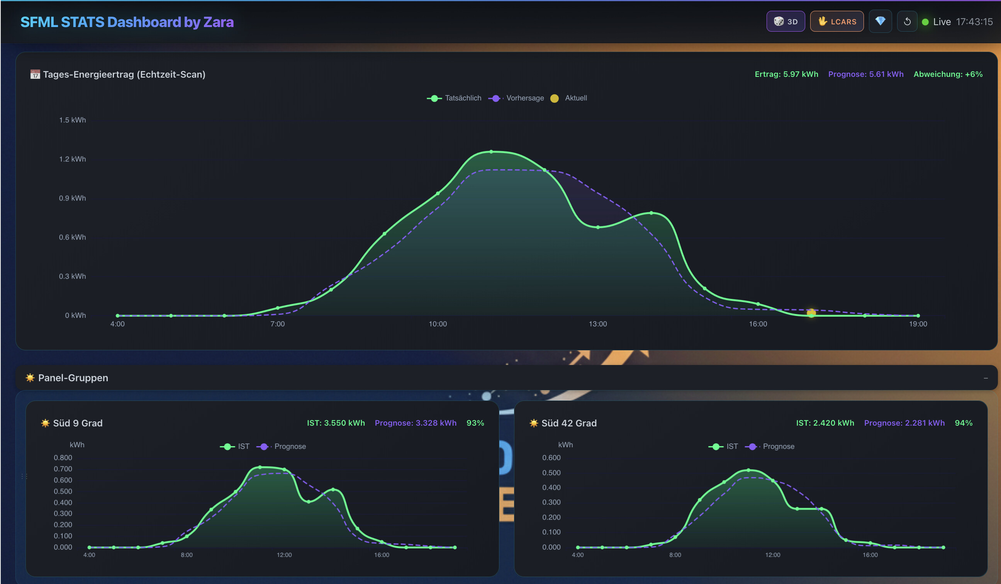Viewport: 1001px width, 584px height.
Task: Open the LCARS theme button
Action: (836, 22)
